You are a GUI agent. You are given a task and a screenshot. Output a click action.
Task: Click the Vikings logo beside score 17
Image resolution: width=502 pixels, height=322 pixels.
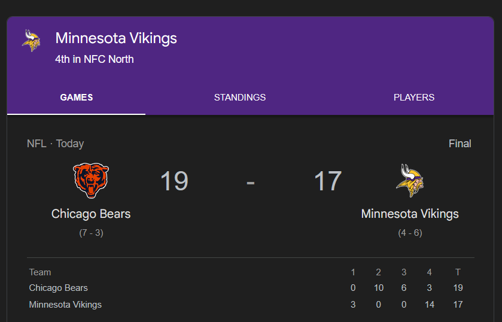click(x=410, y=181)
